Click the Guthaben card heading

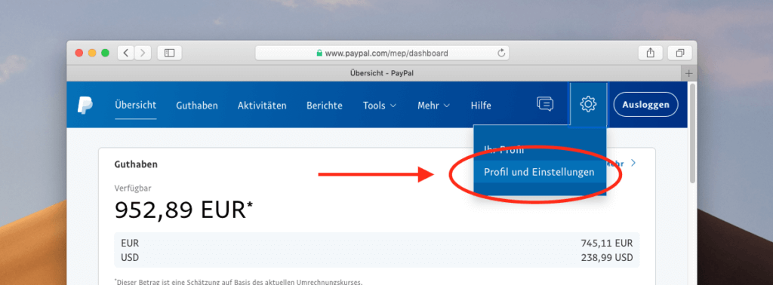(x=136, y=164)
